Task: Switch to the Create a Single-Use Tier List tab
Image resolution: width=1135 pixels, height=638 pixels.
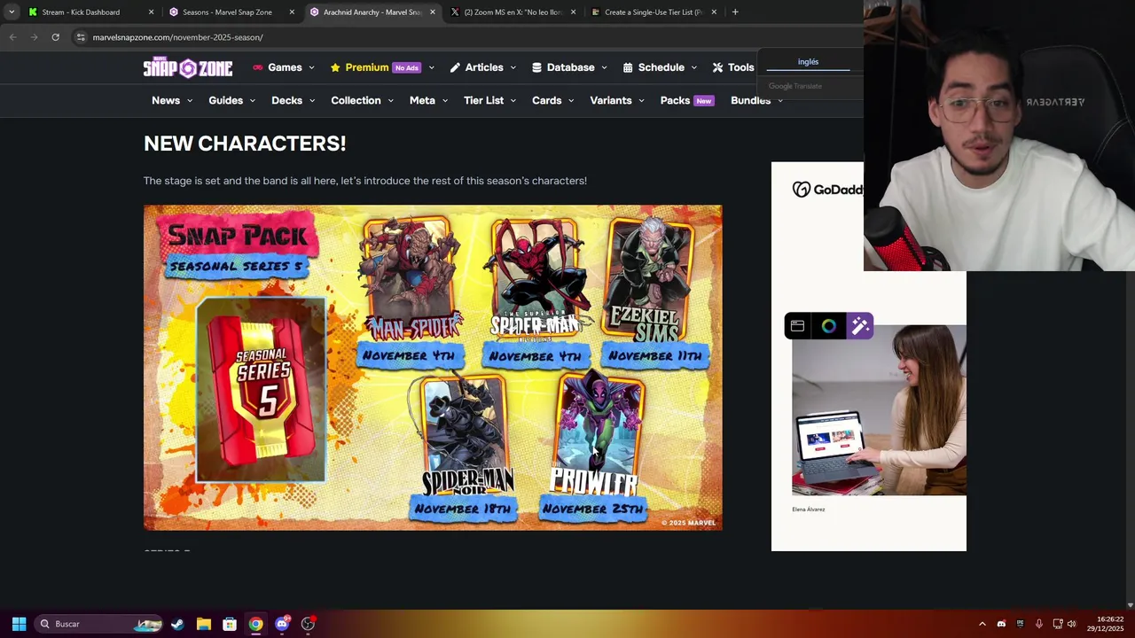Action: (x=654, y=12)
